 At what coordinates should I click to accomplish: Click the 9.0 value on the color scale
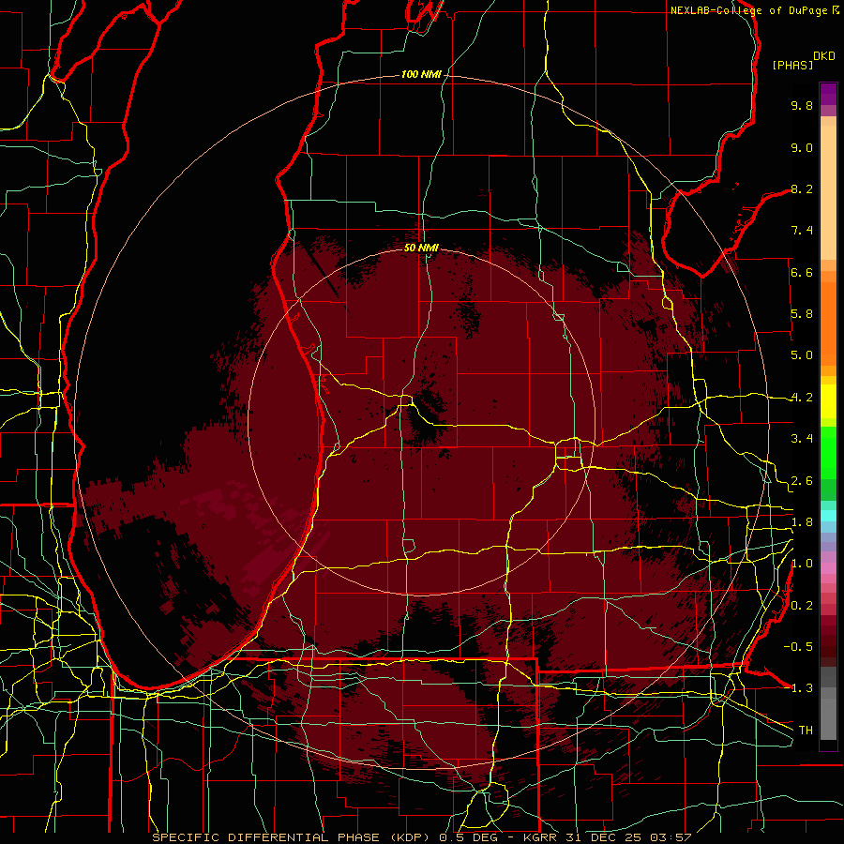(802, 147)
